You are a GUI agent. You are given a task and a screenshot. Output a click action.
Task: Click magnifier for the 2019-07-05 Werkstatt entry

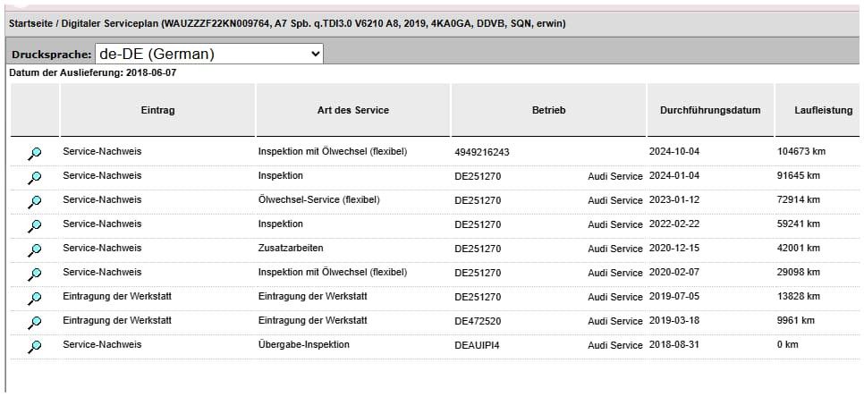tap(35, 299)
